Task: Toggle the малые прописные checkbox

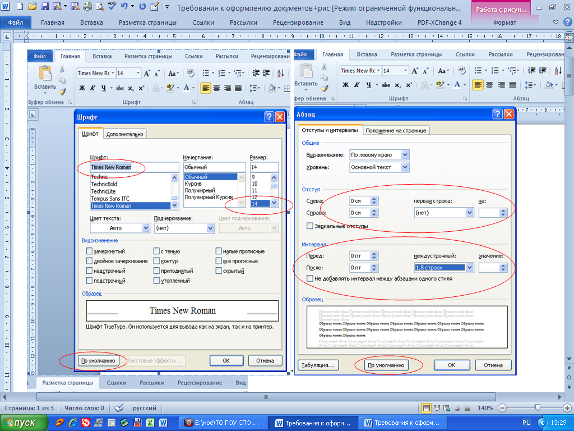Action: pyautogui.click(x=219, y=251)
